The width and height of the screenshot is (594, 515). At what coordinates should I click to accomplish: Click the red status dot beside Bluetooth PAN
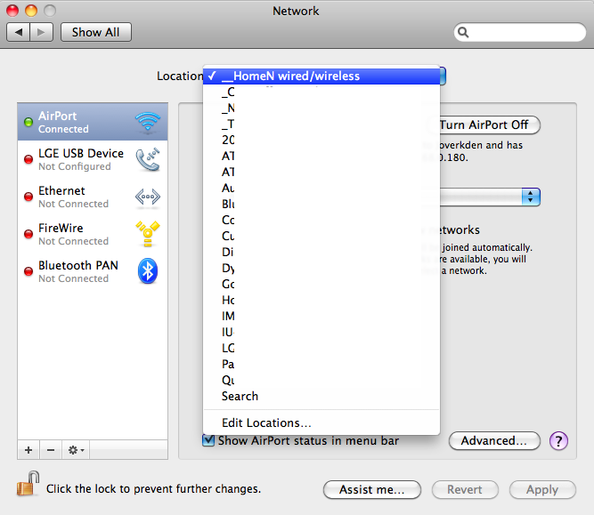28,271
